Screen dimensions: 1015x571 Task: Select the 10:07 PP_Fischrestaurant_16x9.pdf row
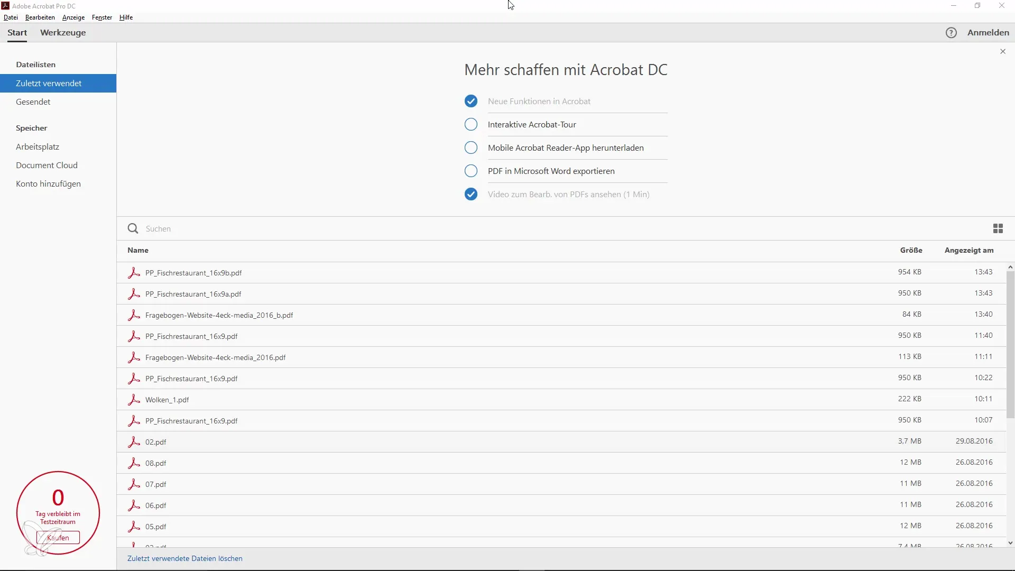tap(561, 421)
